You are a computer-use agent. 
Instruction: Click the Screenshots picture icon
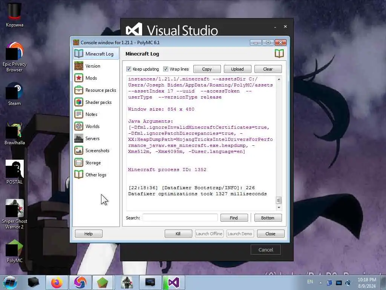coord(79,150)
